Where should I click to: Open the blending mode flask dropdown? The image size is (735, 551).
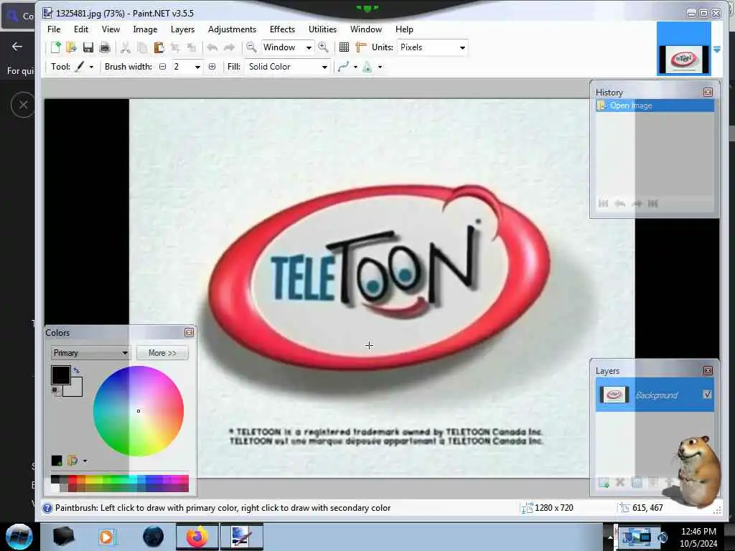click(x=373, y=67)
